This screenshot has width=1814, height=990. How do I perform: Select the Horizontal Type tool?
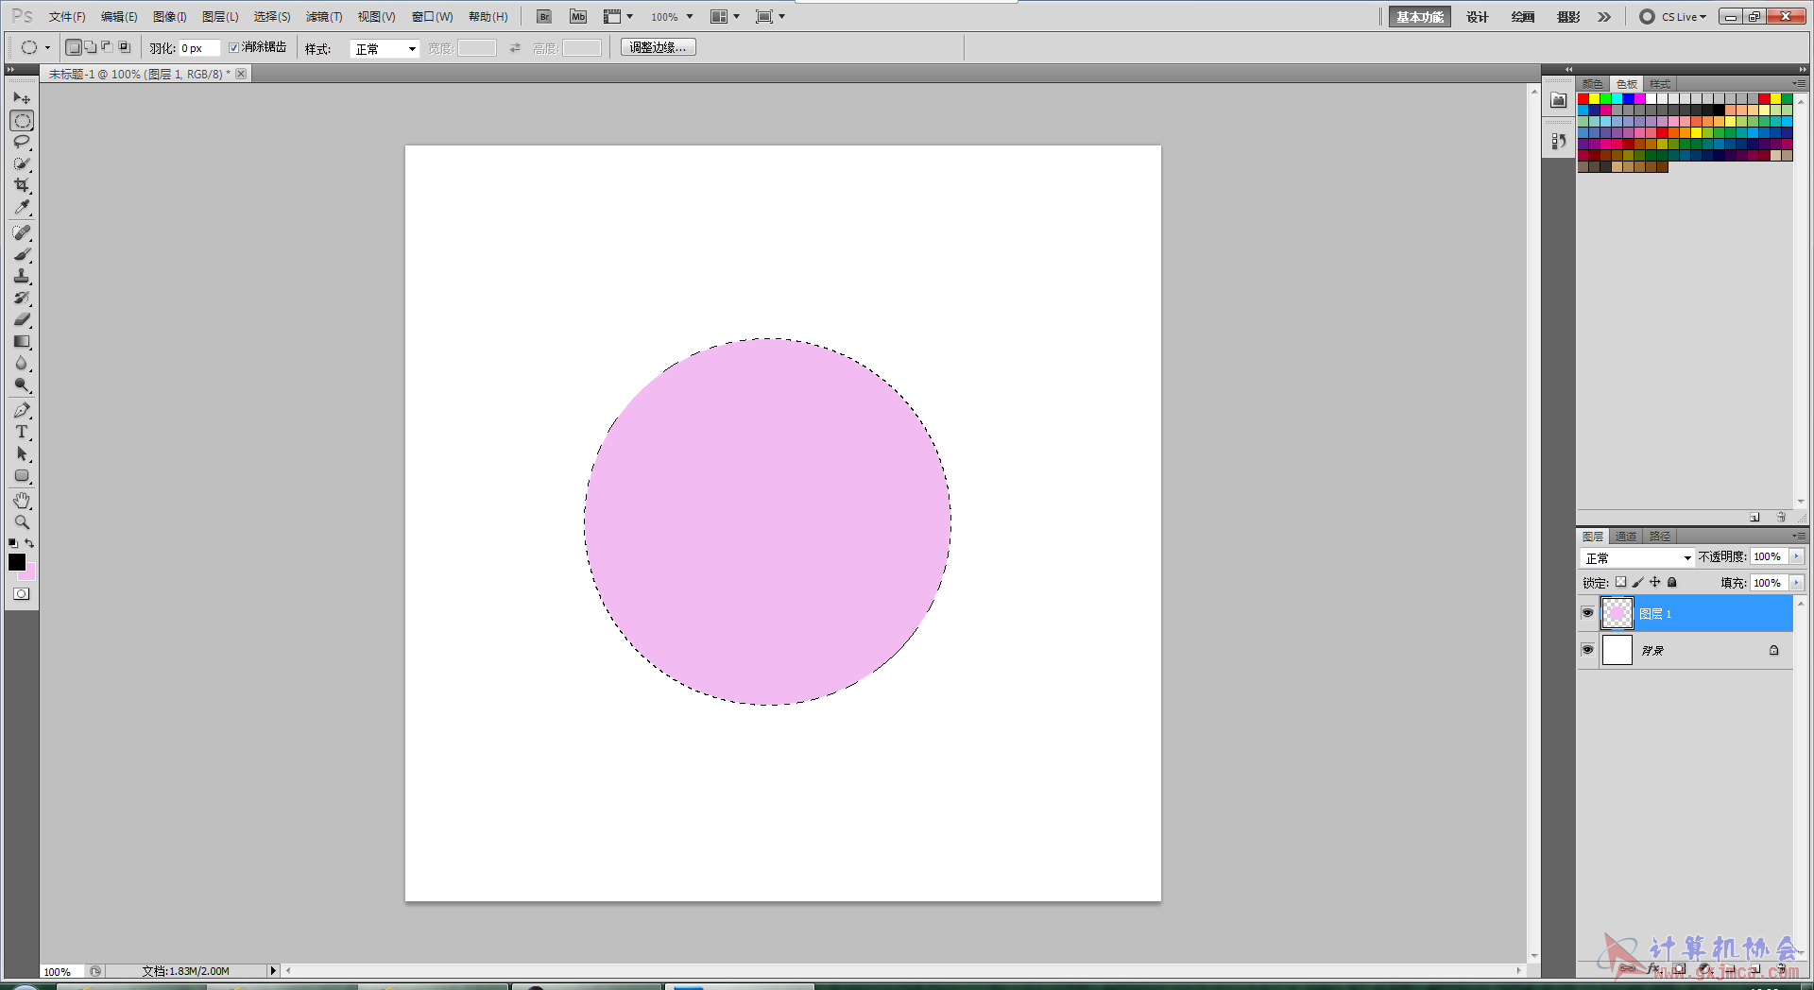point(22,432)
